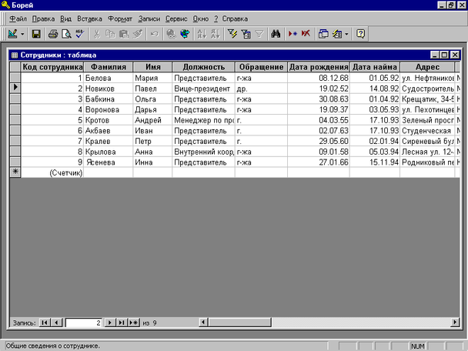Screen dimensions: 468x351
Task: Click the Sort Ascending icon
Action: point(202,34)
